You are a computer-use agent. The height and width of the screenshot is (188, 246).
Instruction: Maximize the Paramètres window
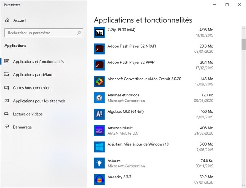(227, 5)
